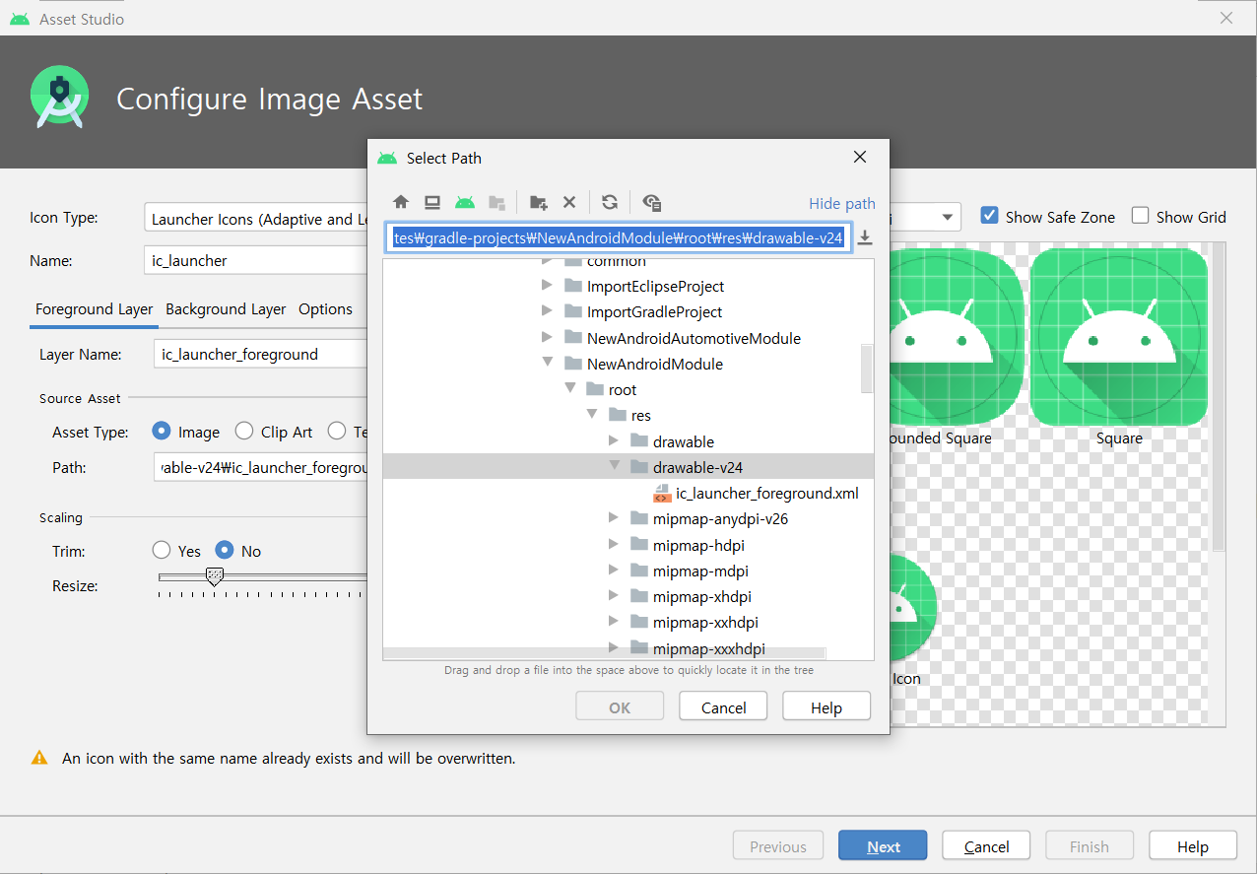This screenshot has height=874, width=1257.
Task: Open Help in the Asset Studio wizard
Action: pos(1192,846)
